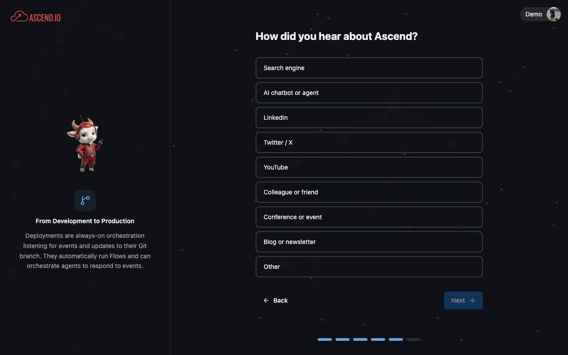Choose LinkedIn as your answer
Screen dimensions: 568x355
tap(369, 118)
